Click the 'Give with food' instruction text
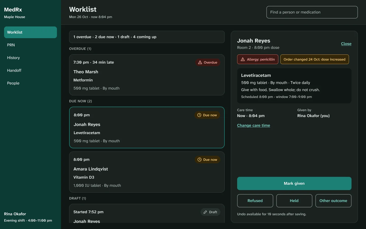366x229 pixels. click(x=280, y=90)
